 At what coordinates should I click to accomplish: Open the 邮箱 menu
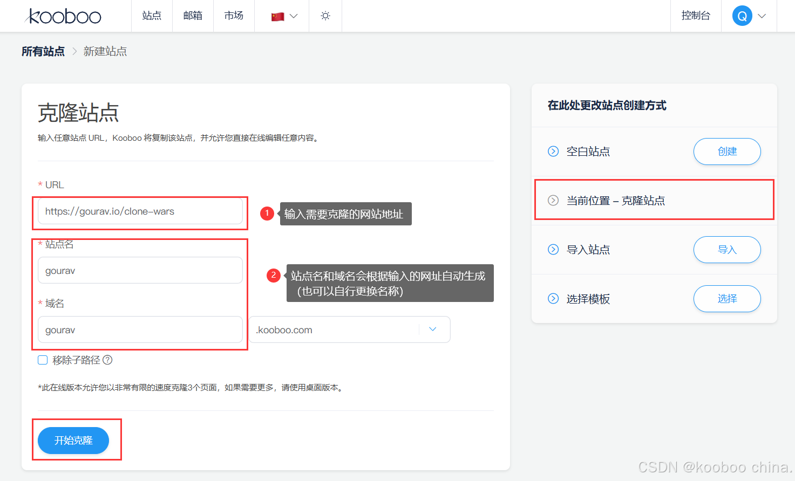click(x=193, y=16)
